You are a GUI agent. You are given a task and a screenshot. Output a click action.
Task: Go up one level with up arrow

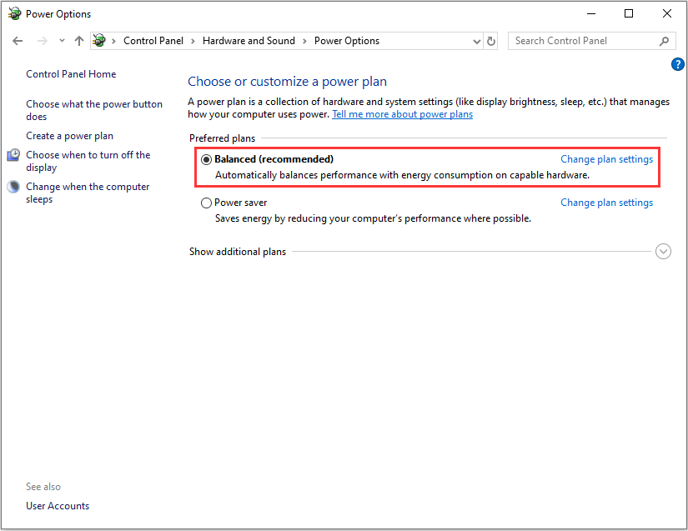79,41
